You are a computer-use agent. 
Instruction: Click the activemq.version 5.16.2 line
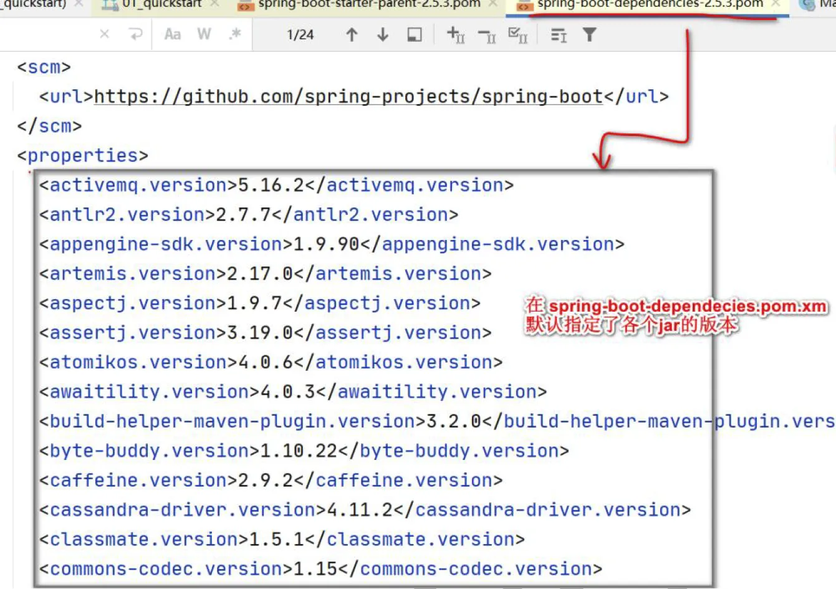click(276, 185)
